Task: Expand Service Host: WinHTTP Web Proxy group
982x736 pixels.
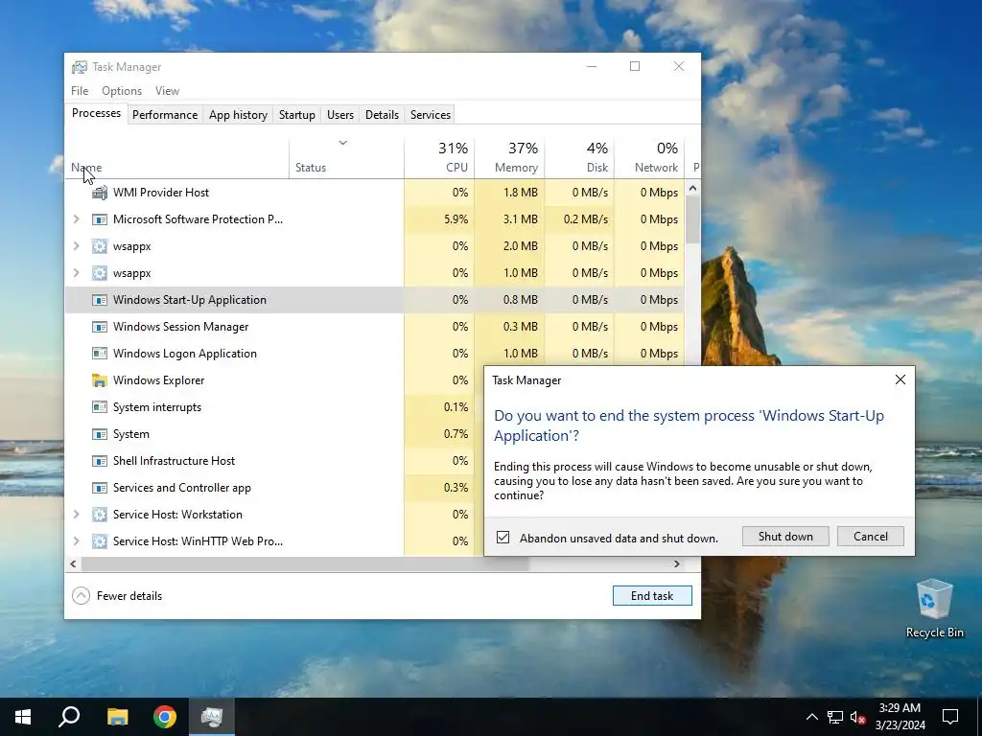Action: click(77, 541)
